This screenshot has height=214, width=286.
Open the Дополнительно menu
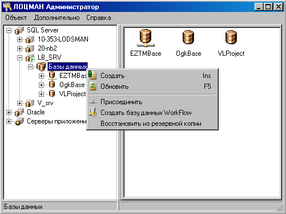click(57, 18)
